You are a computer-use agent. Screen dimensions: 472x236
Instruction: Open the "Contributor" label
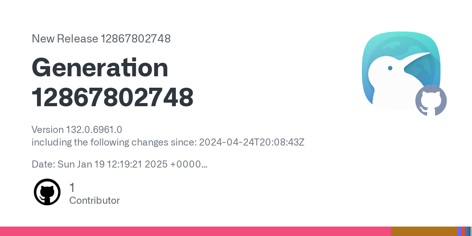point(94,200)
